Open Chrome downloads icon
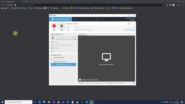This screenshot has height=104, width=185. 167,5
